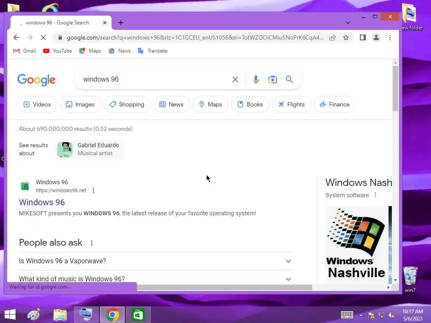This screenshot has width=431, height=323.
Task: Open the Windows 96 result title link
Action: tap(42, 202)
